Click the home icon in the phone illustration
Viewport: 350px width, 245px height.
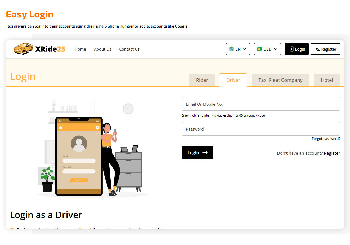coord(61,128)
